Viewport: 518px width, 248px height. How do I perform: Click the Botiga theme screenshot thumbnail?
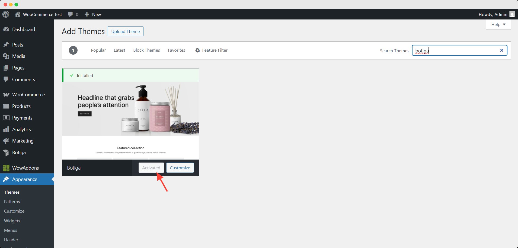pyautogui.click(x=130, y=121)
